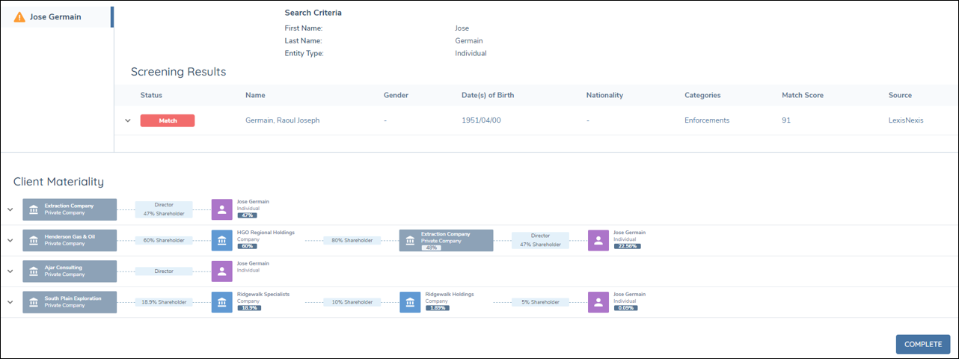Click the Categories column header
This screenshot has height=359, width=959.
pos(702,95)
